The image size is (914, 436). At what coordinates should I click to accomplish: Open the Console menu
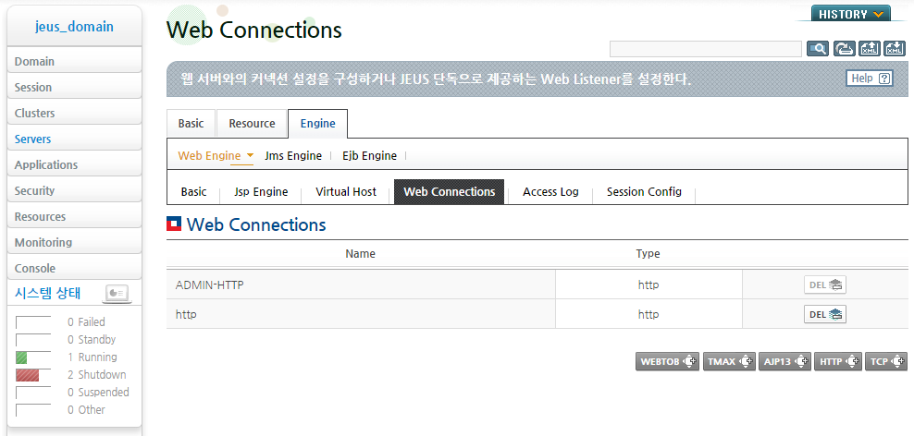pos(74,269)
